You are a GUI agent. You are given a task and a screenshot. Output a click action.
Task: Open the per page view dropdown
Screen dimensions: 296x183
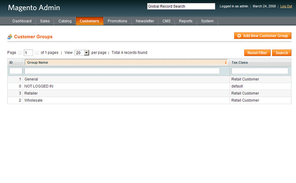82,53
